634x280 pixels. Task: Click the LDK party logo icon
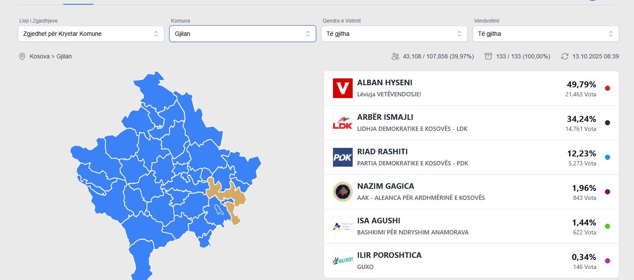[x=342, y=123]
